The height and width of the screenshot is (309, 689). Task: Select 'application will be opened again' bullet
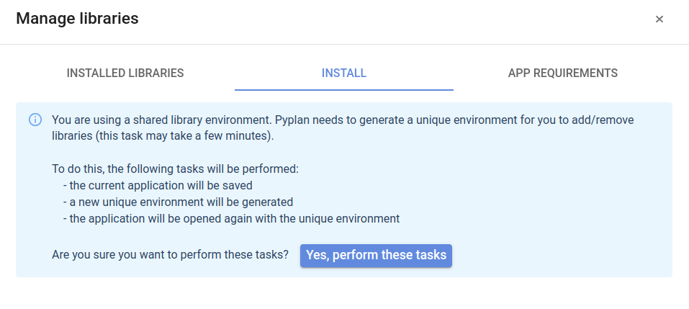coord(232,218)
